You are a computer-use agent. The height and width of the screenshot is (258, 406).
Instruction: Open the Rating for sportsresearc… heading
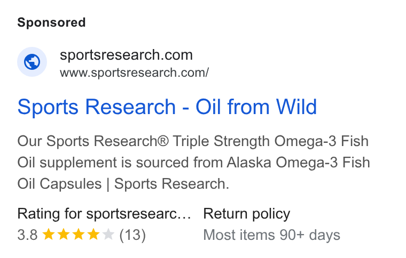[x=104, y=214]
